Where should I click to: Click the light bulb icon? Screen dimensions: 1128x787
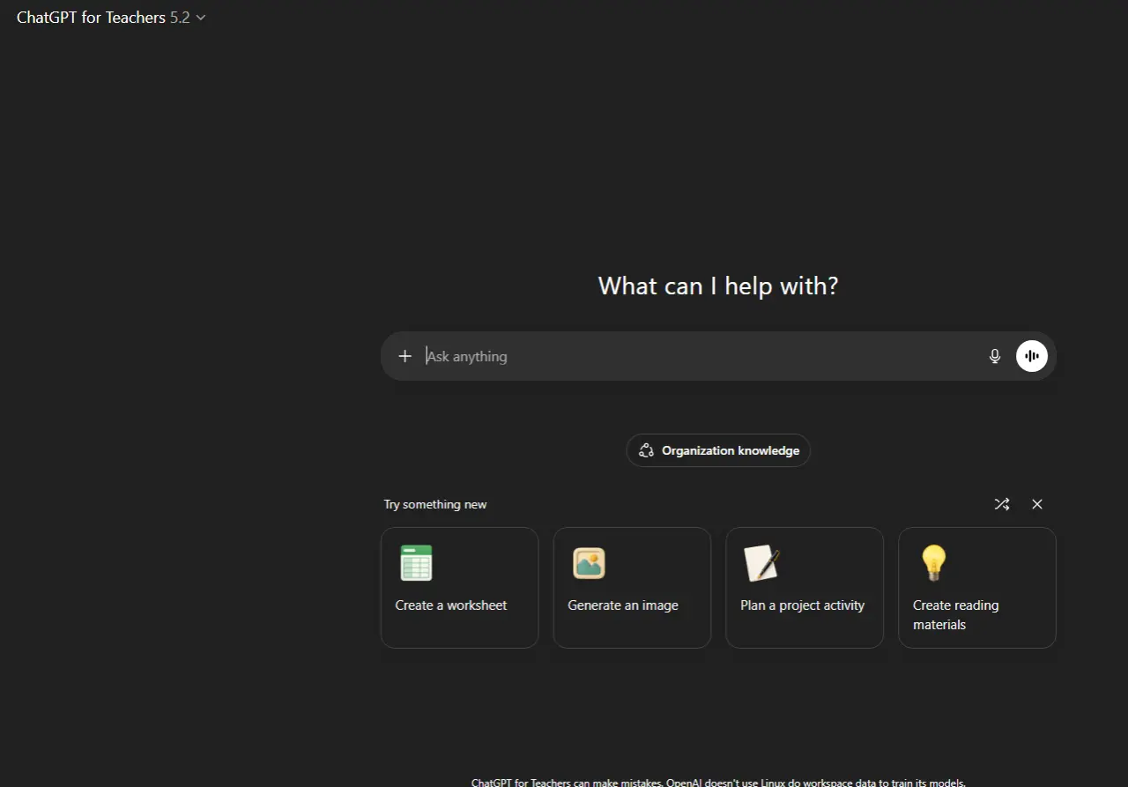933,563
